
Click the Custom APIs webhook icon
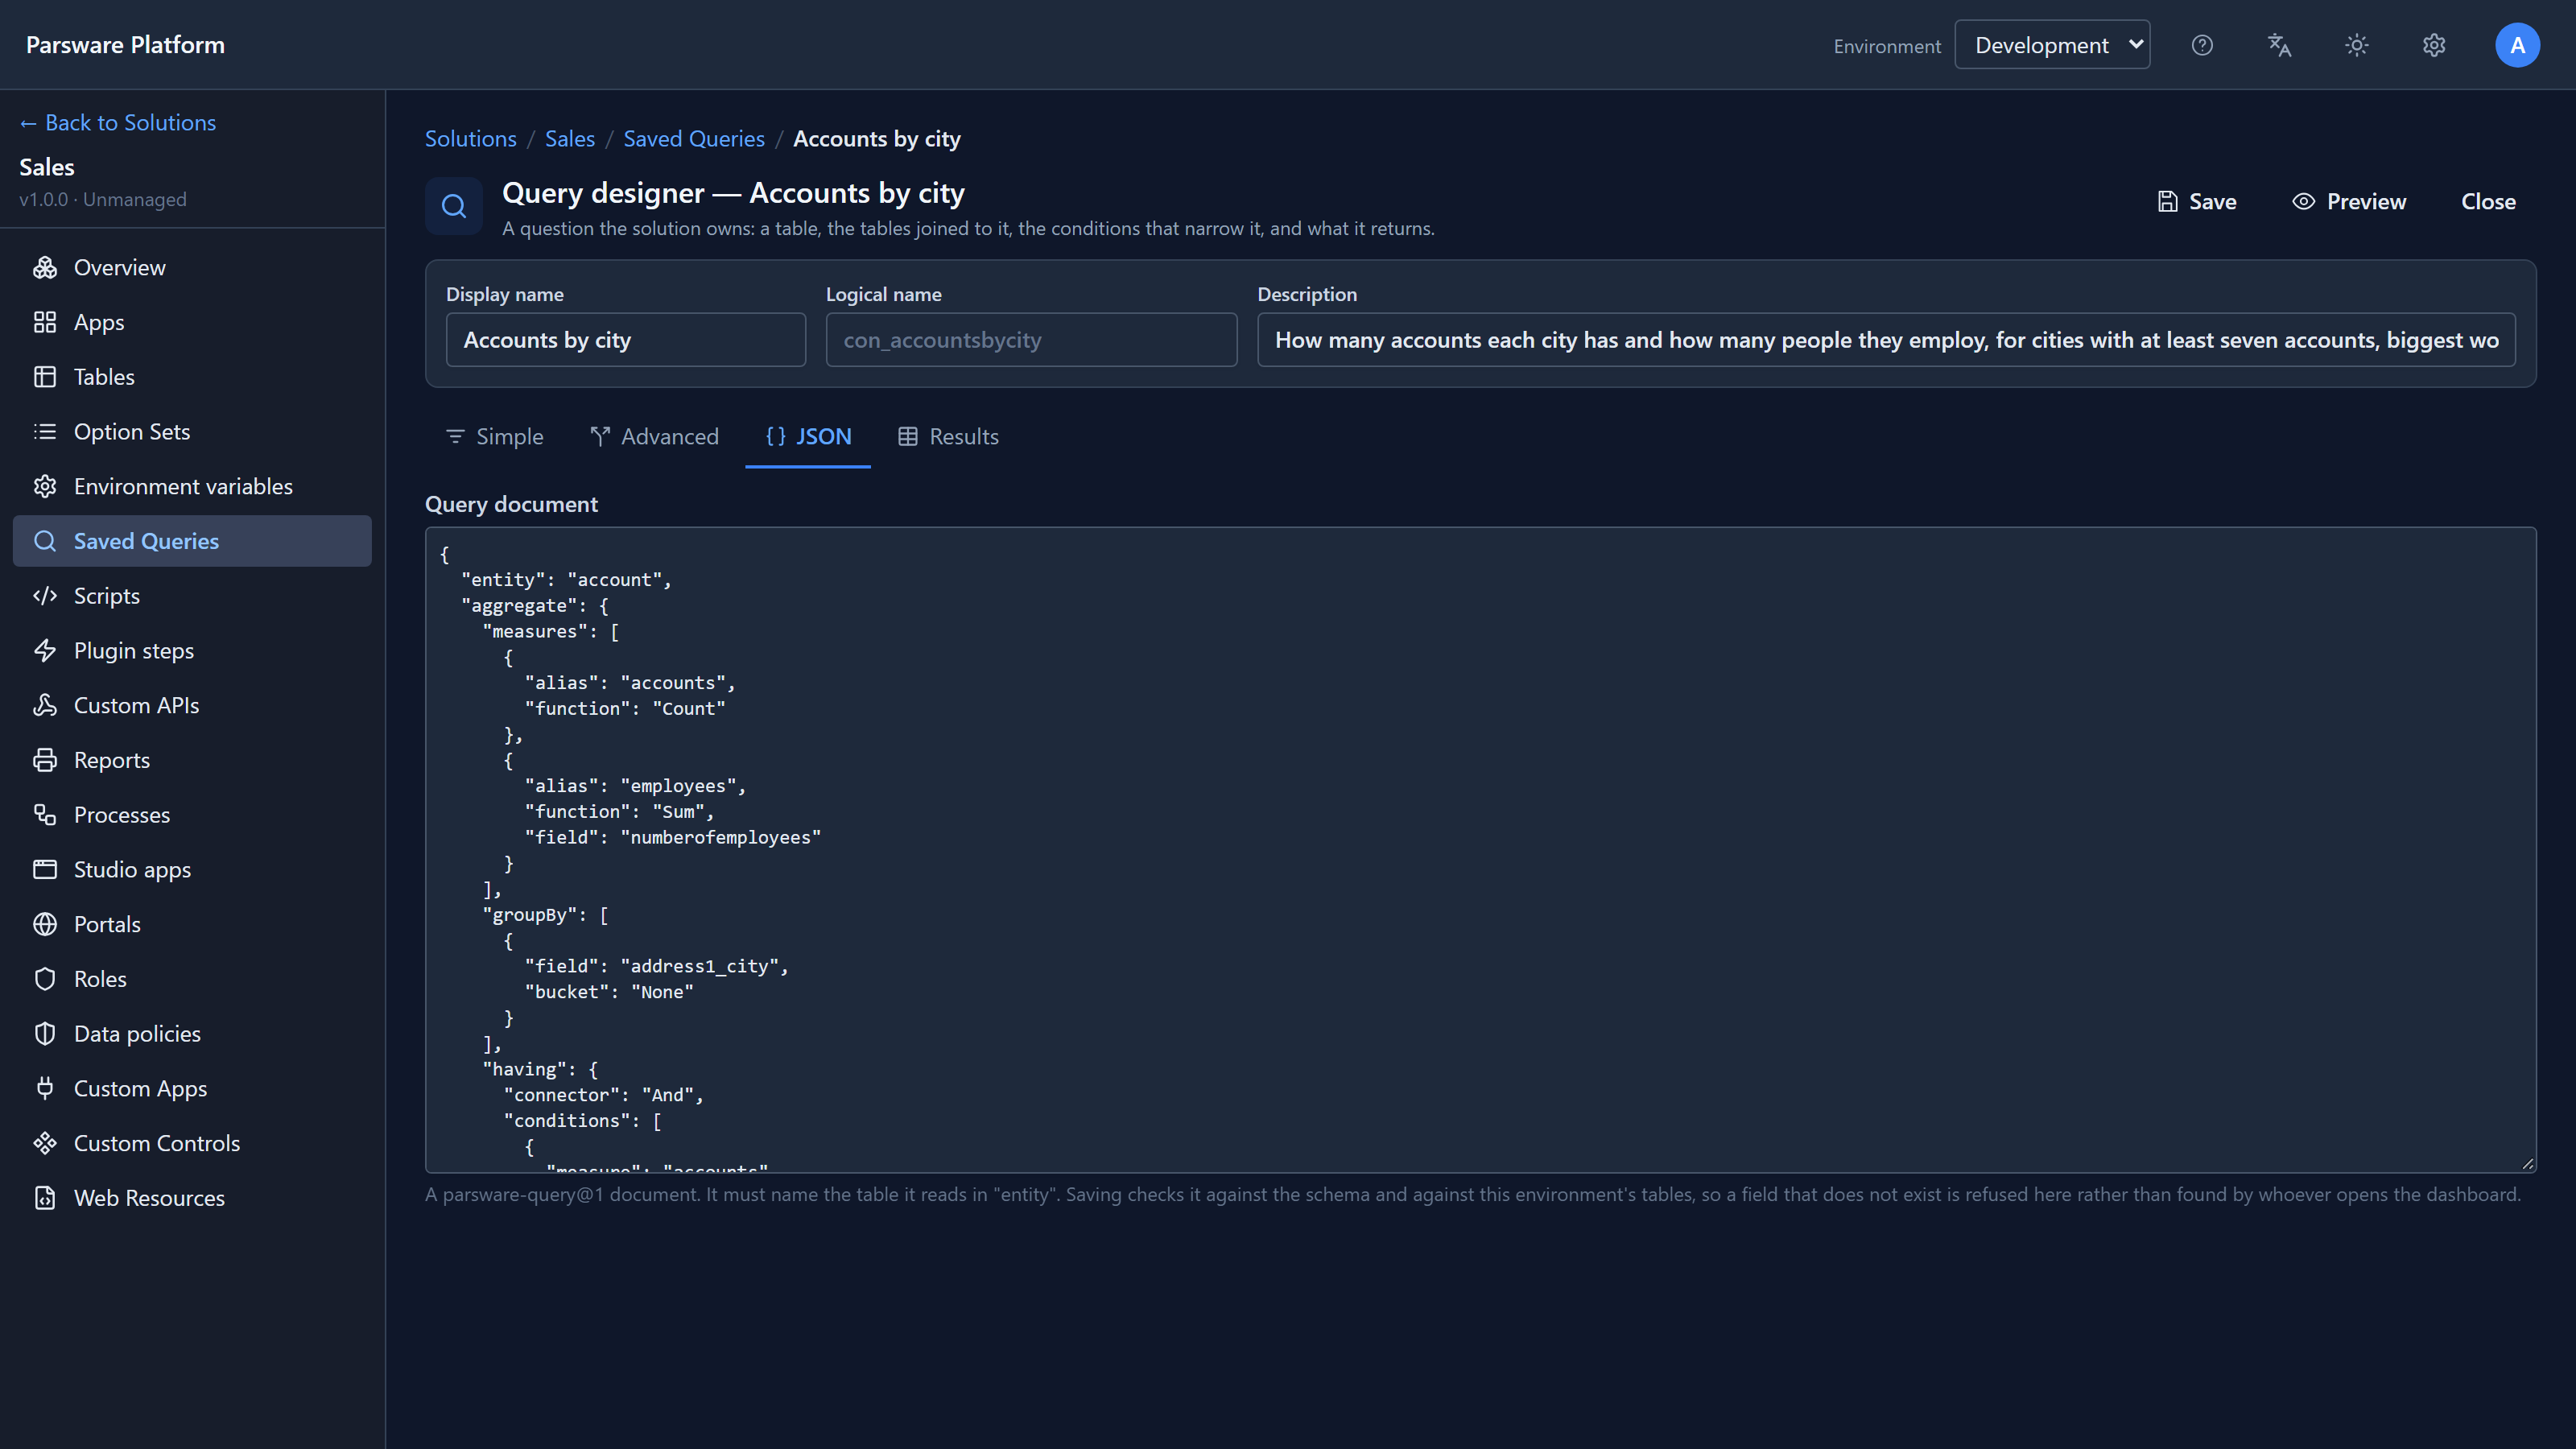[x=45, y=705]
